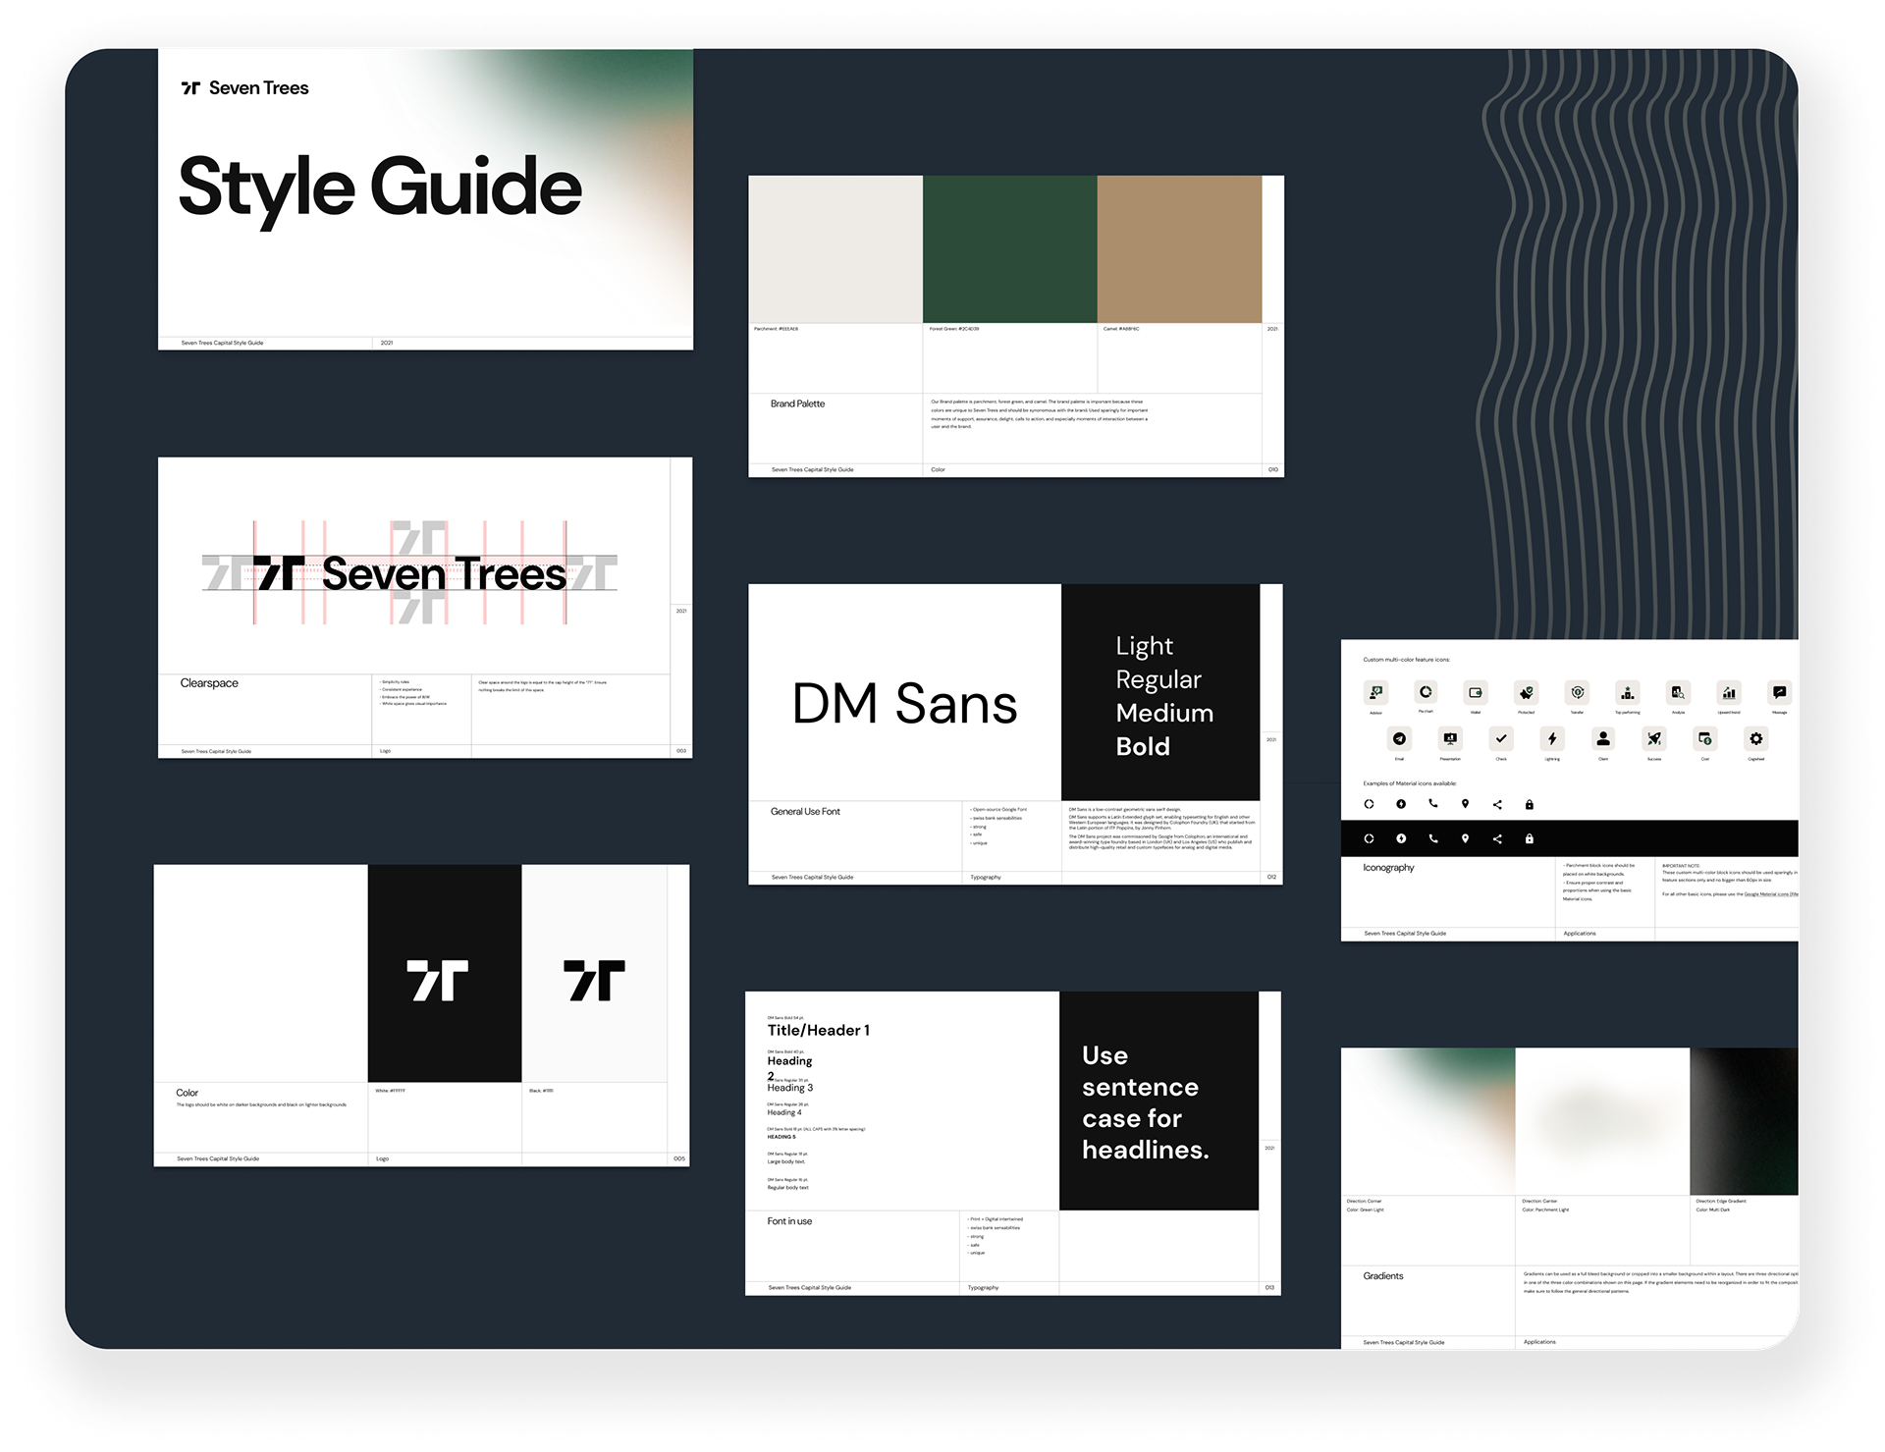Click the Seven Trees clearspace logo diagram
The image size is (1885, 1452).
(x=409, y=573)
